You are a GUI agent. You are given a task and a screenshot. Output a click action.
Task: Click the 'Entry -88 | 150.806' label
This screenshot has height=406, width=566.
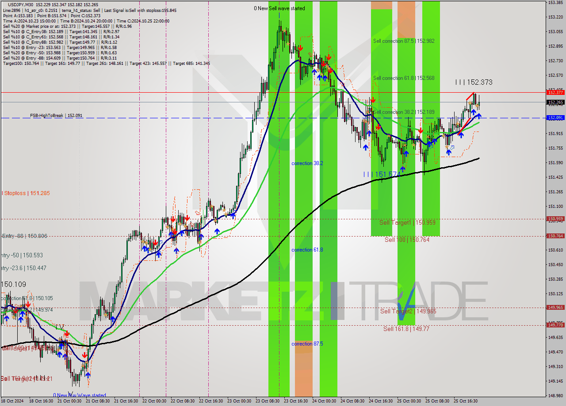24,236
